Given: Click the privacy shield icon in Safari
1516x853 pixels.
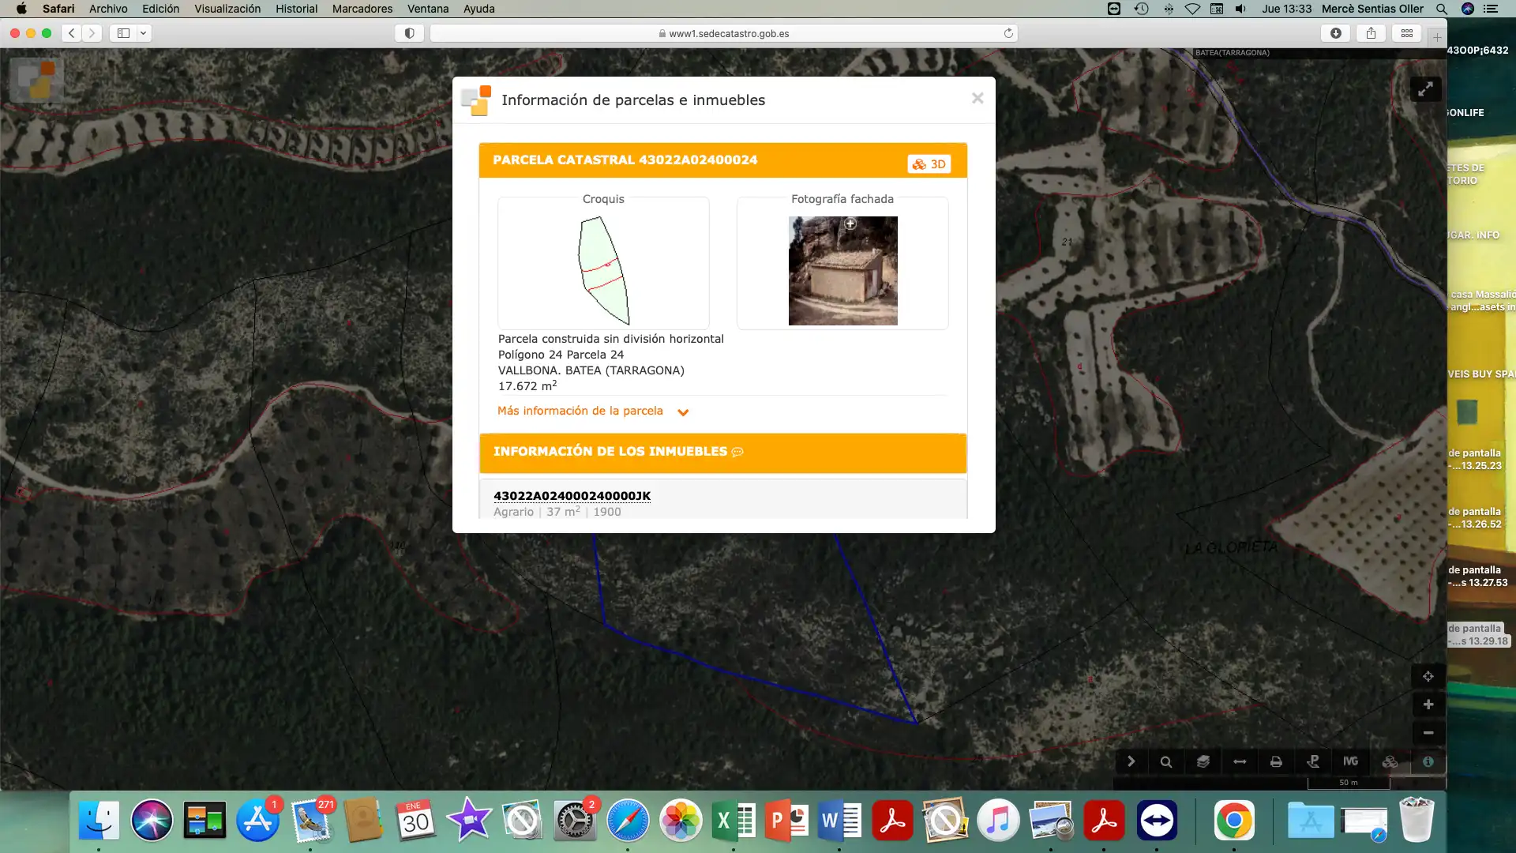Looking at the screenshot, I should pyautogui.click(x=409, y=33).
